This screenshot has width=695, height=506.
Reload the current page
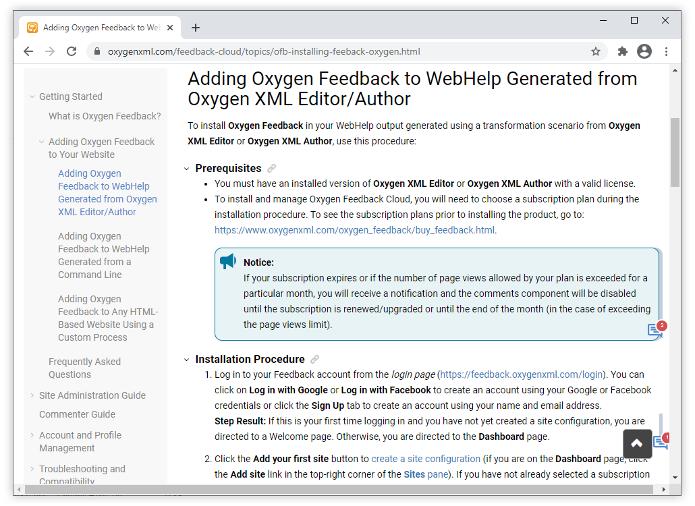click(72, 51)
